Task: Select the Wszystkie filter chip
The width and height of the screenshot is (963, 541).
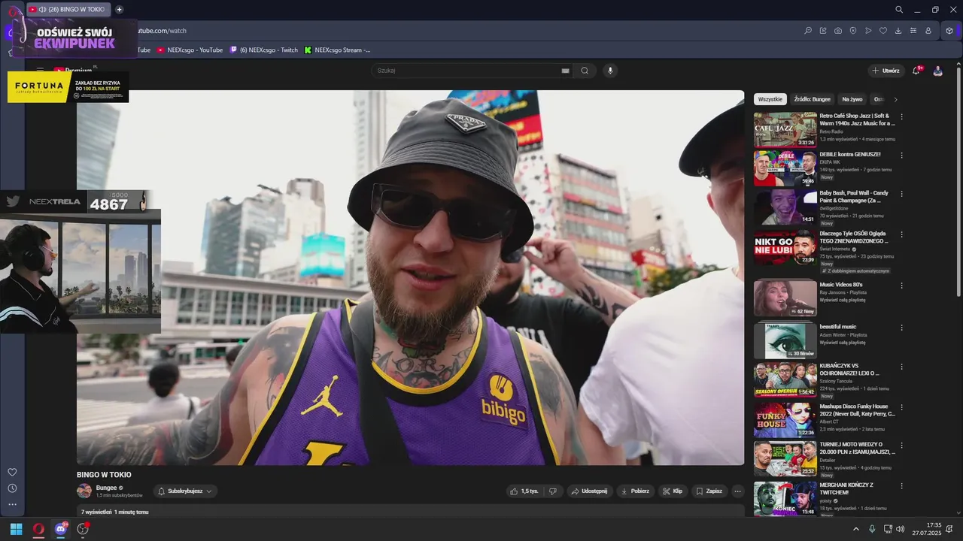Action: tap(770, 99)
